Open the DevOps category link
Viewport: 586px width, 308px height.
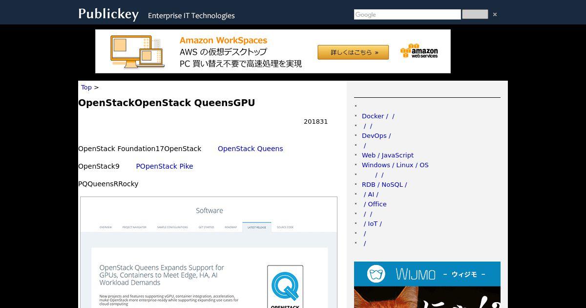pos(376,136)
